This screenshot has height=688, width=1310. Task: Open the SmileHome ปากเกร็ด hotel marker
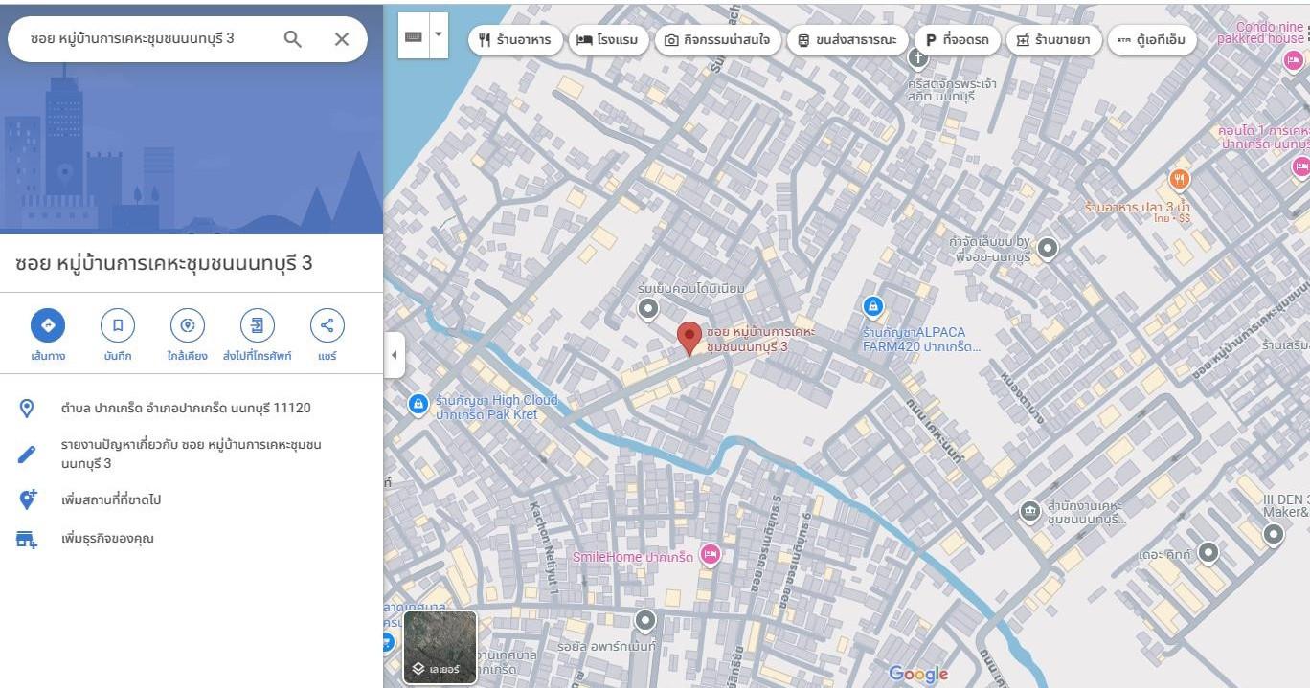[x=710, y=554]
